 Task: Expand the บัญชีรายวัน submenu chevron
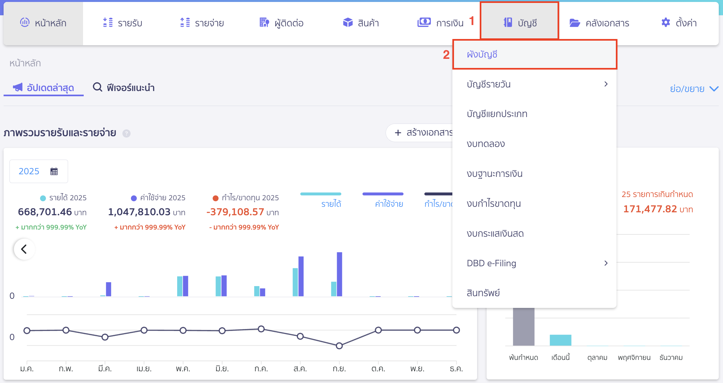(606, 84)
